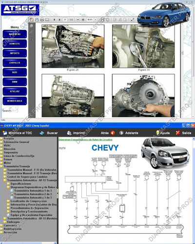The image size is (195, 244).
Task: Click the third icon in PDF side panel
Action: click(x=31, y=40)
